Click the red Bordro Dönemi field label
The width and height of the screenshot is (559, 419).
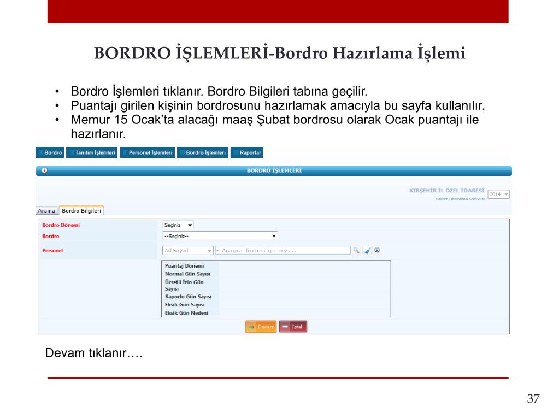(61, 225)
